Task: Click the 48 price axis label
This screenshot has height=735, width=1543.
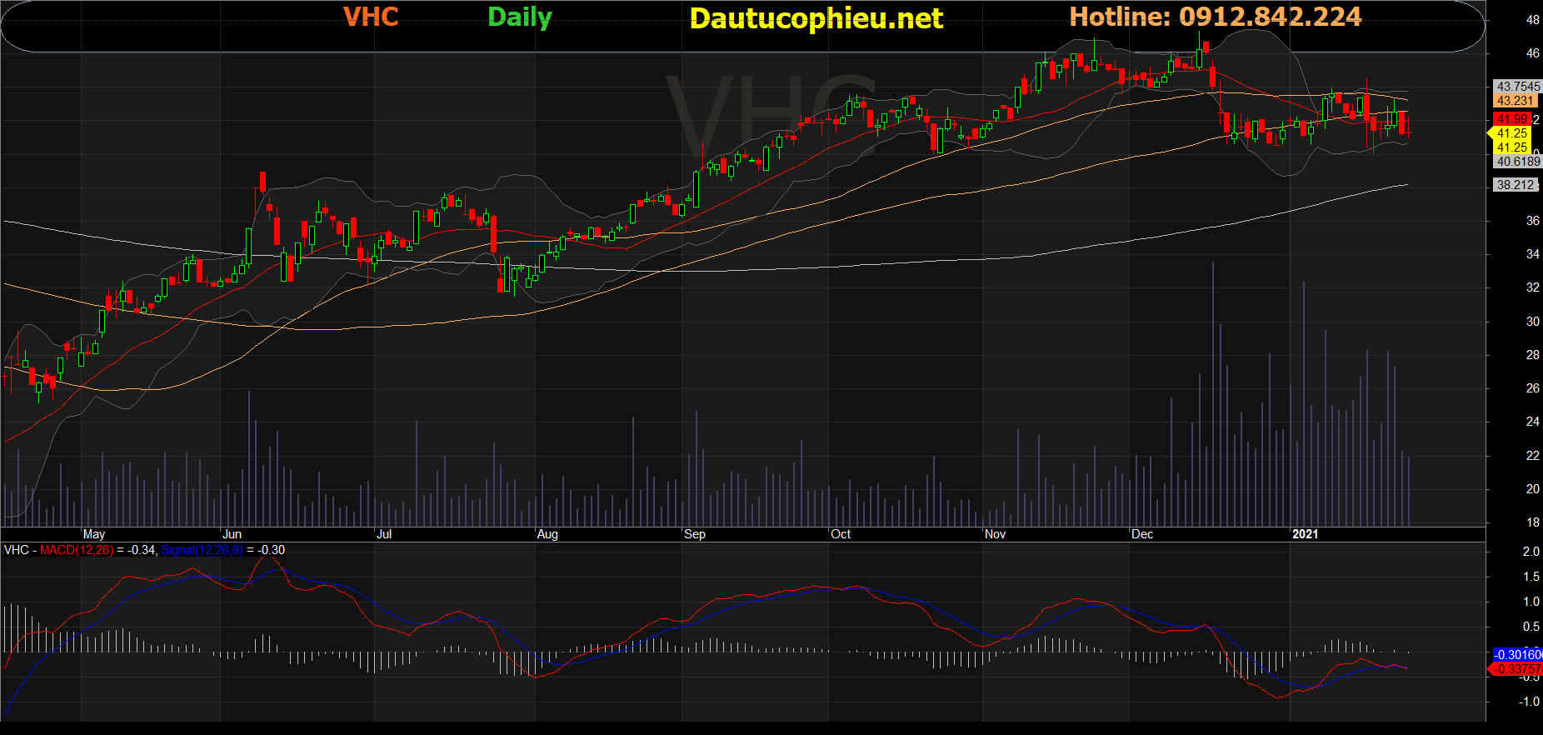Action: (x=1532, y=20)
